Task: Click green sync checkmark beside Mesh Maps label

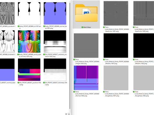Action: (x=82, y=27)
